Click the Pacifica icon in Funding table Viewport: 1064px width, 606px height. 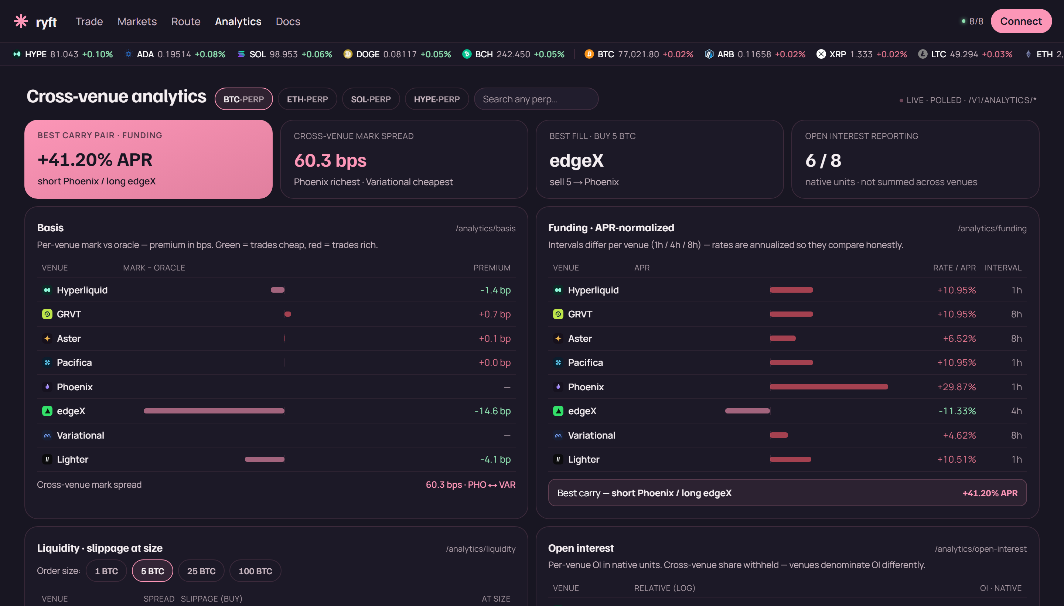pos(559,362)
